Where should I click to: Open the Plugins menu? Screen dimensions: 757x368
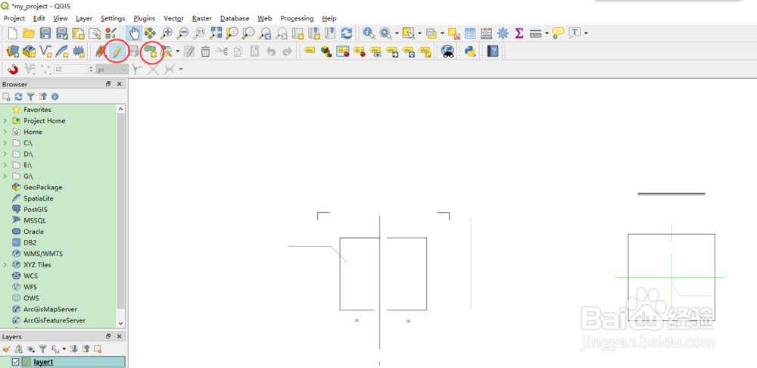[x=145, y=18]
